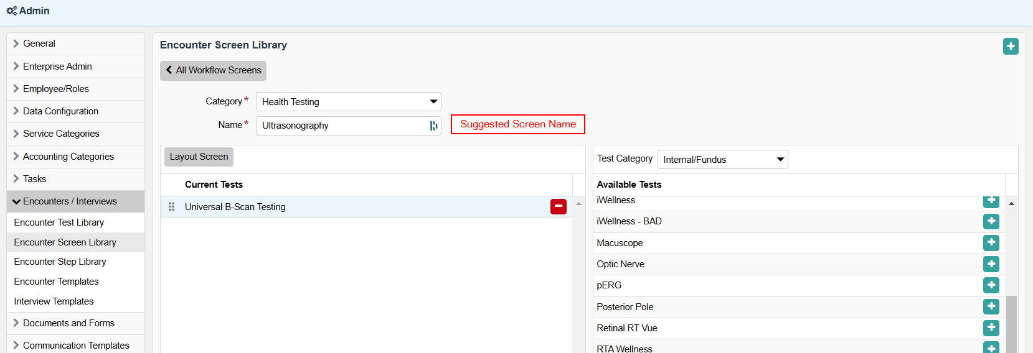Go back to All Workflow Screens
The height and width of the screenshot is (353, 1033).
(213, 71)
